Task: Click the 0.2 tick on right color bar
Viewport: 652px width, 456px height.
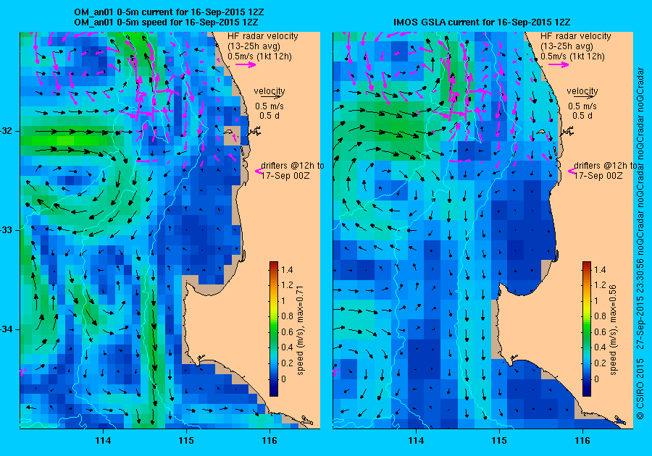Action: click(x=600, y=363)
